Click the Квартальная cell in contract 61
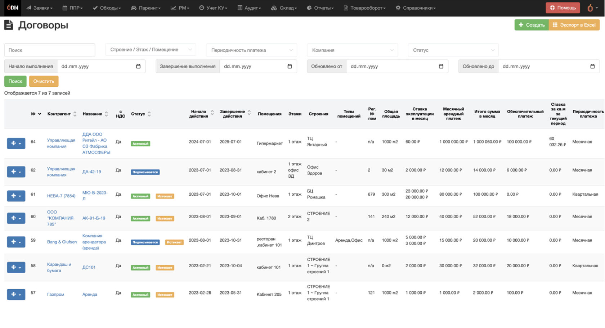Viewport: 605px width, 328px height. coord(585,195)
